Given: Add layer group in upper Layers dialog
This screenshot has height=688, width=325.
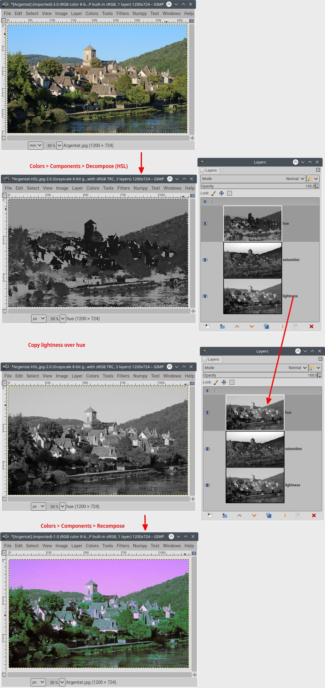Looking at the screenshot, I should pos(222,326).
